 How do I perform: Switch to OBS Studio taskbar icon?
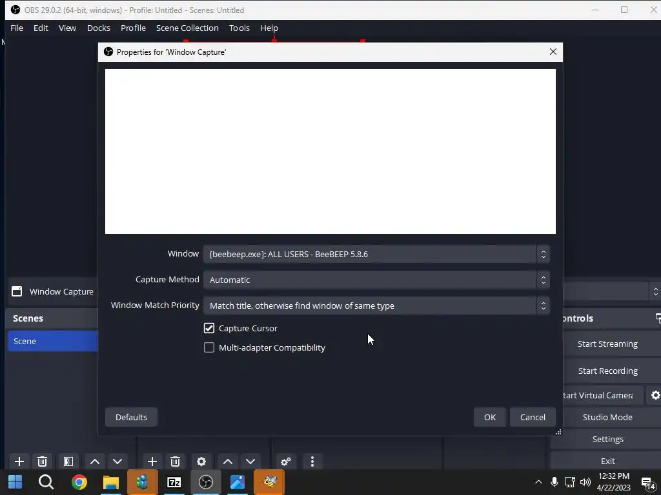206,482
